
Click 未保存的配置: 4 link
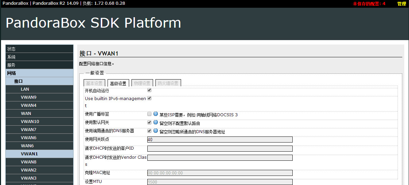tap(369, 4)
